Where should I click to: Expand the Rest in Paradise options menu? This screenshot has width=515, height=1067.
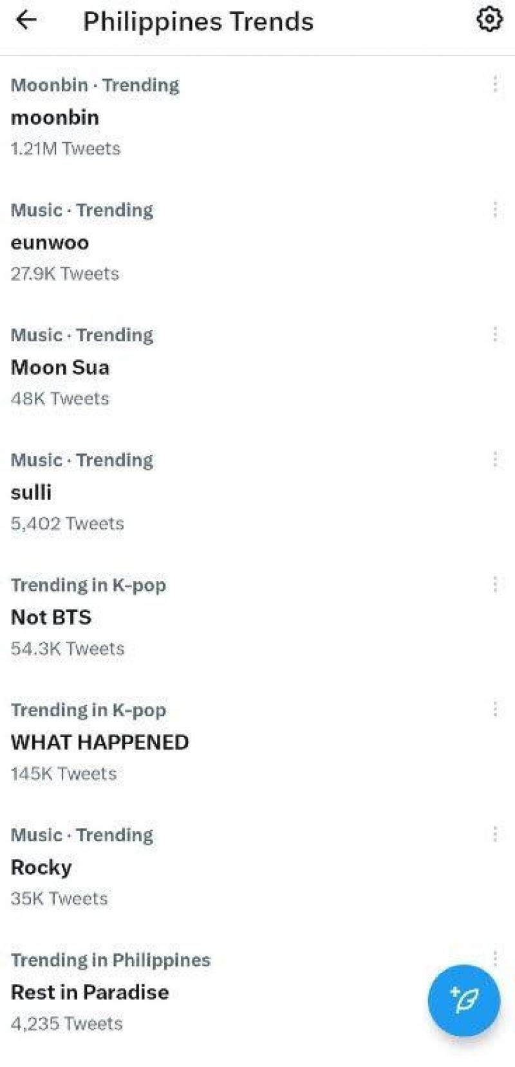pyautogui.click(x=494, y=957)
